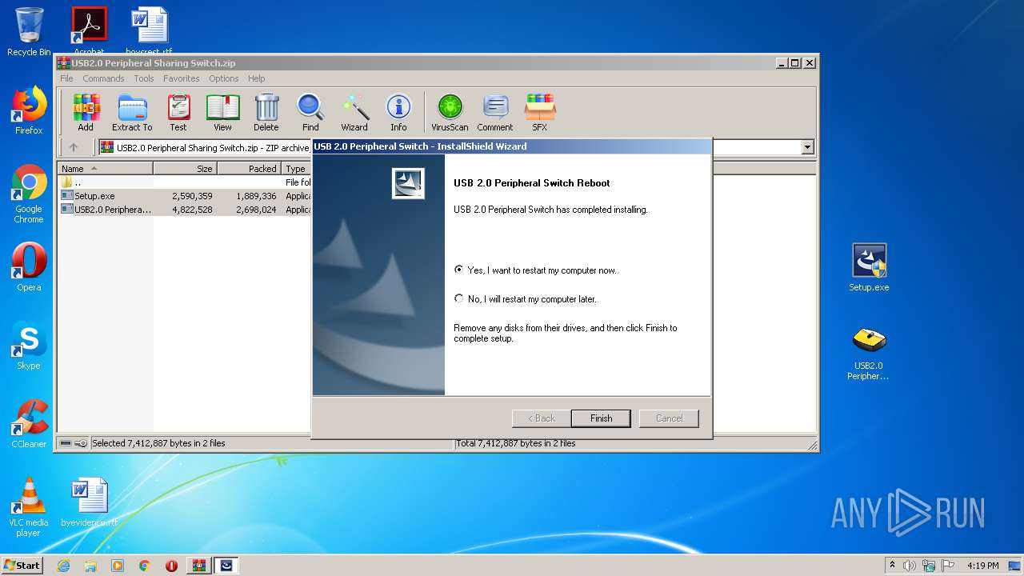The image size is (1024, 576).
Task: Click the WinRAR taskbar button
Action: coord(198,566)
